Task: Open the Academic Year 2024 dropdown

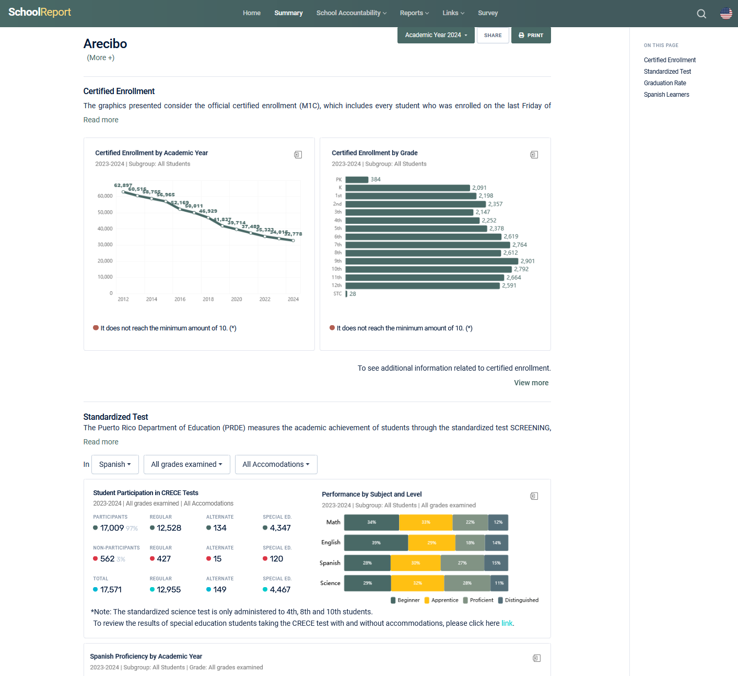Action: [x=436, y=35]
